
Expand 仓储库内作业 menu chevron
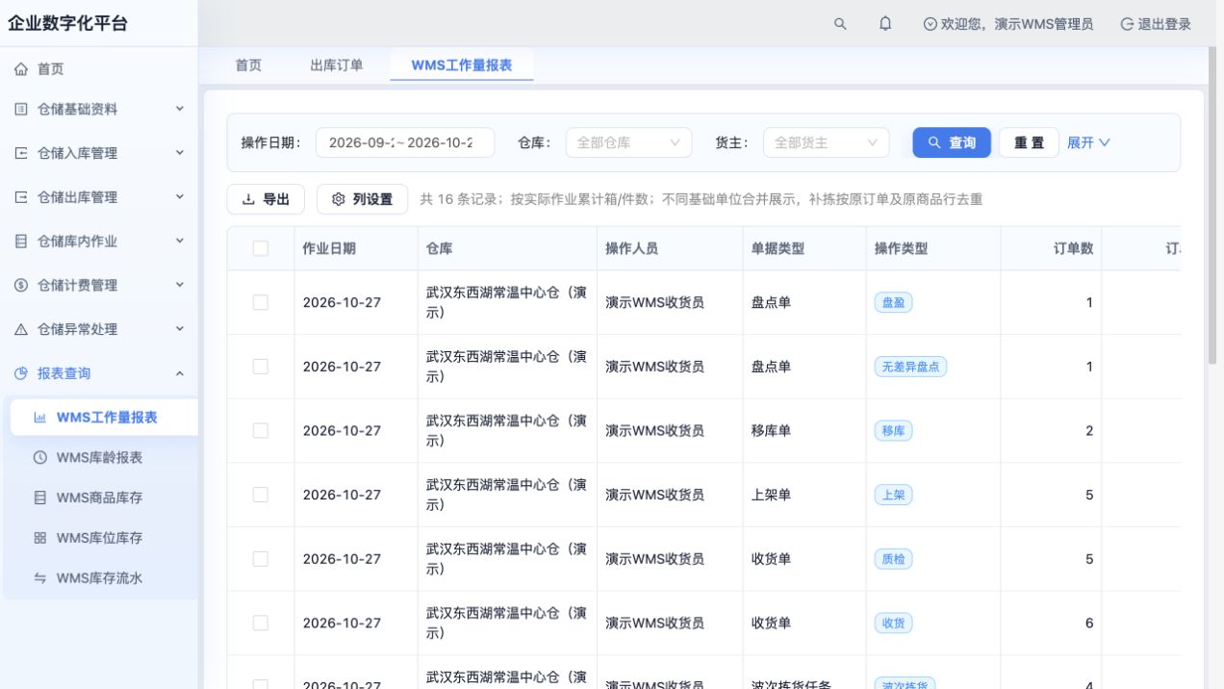coord(180,241)
